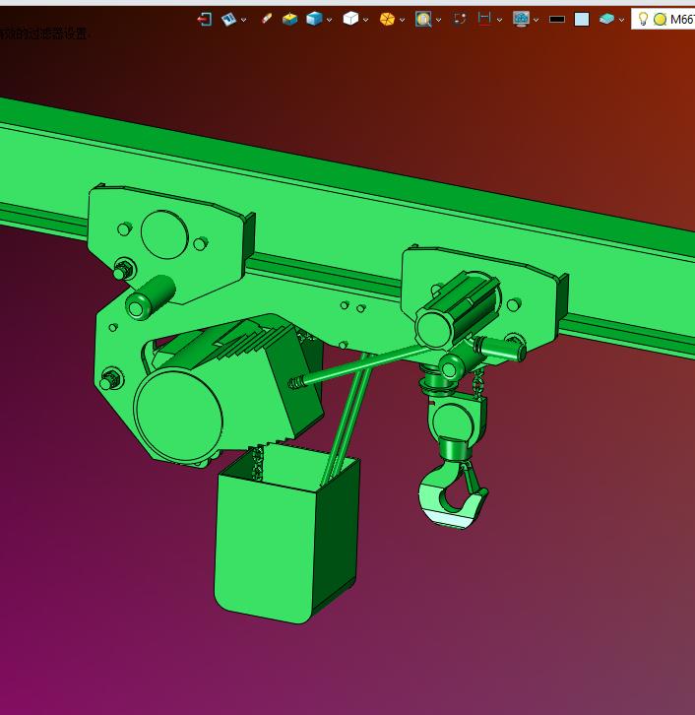695x715 pixels.
Task: Expand the magnifier zoom dropdown arrow
Action: [x=438, y=20]
